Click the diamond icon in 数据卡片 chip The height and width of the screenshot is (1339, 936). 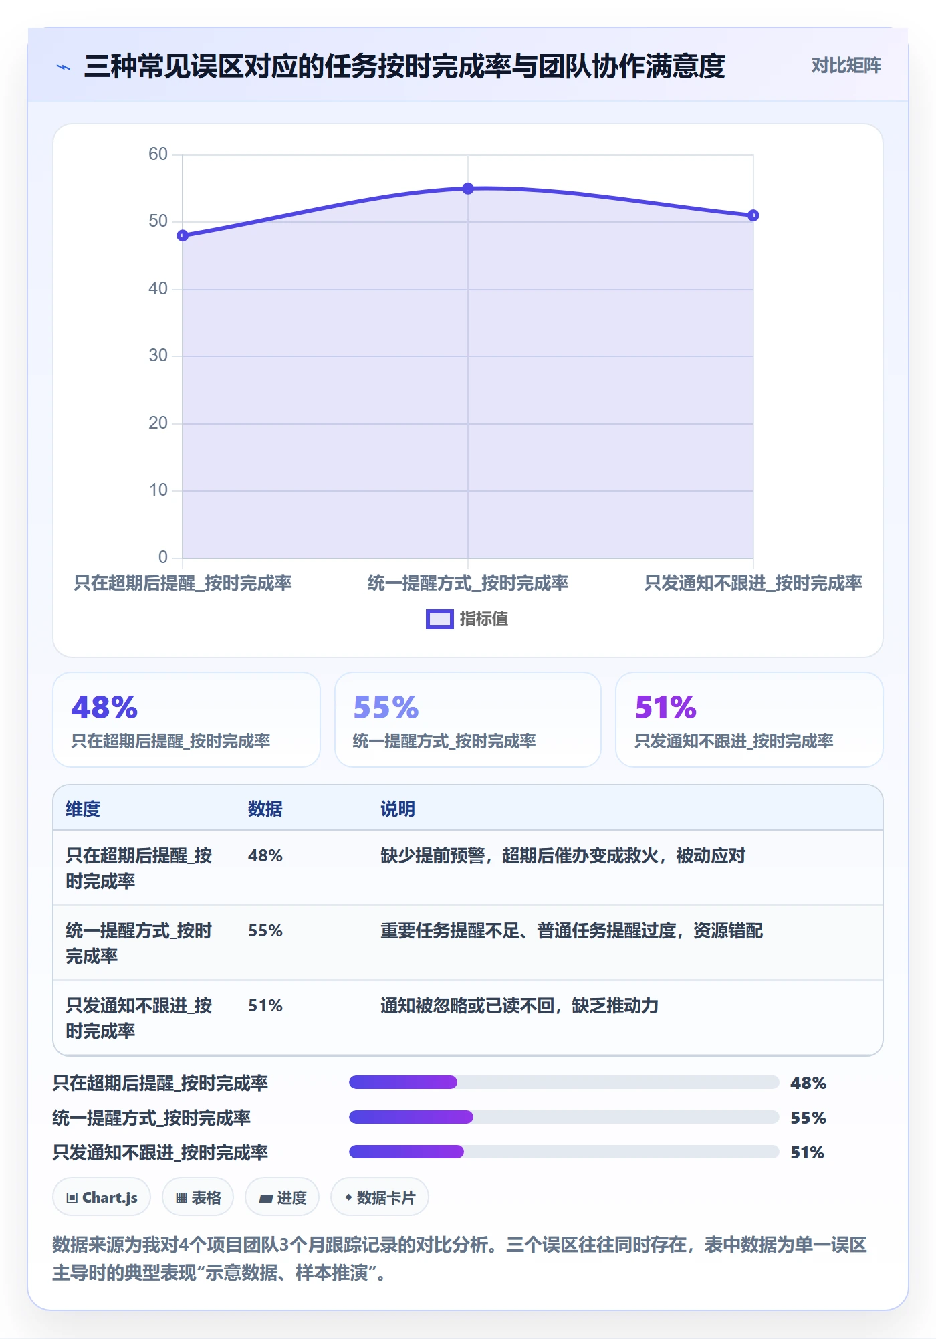348,1197
